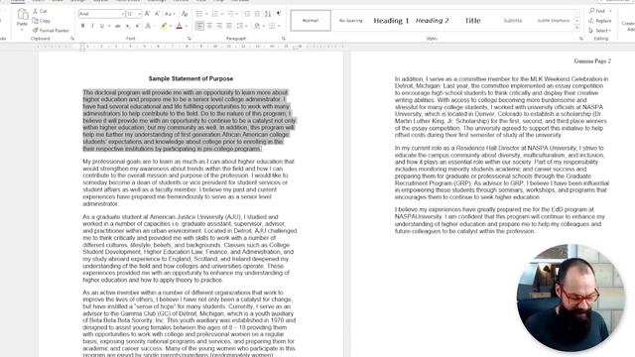
Task: Apply subscript formatting
Action: (128, 27)
